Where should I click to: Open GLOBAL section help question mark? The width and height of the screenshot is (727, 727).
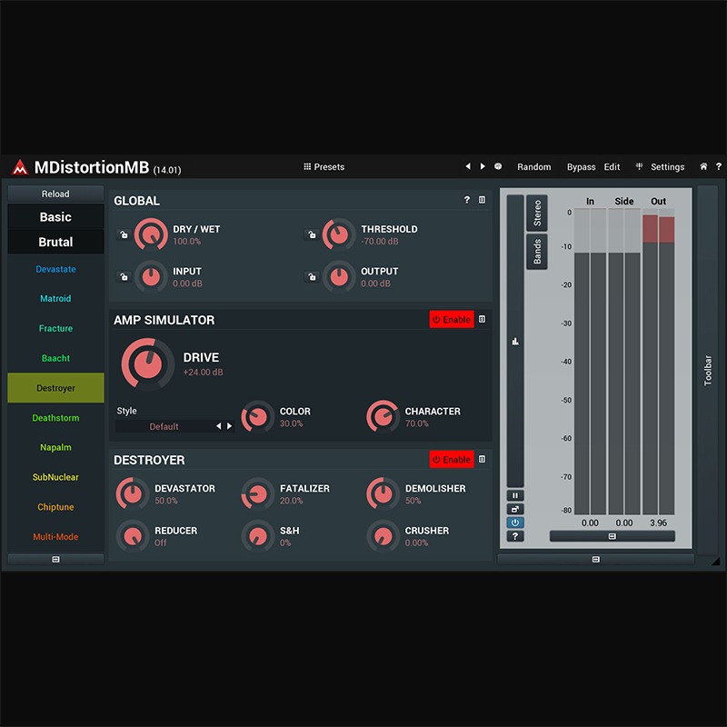point(467,200)
